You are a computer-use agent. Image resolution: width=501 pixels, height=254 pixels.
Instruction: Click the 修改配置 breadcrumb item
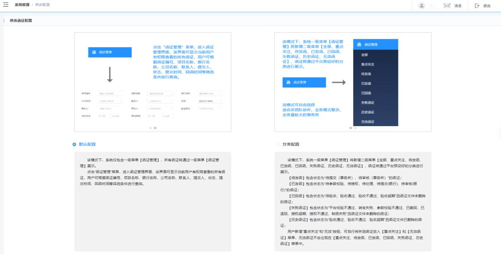42,4
